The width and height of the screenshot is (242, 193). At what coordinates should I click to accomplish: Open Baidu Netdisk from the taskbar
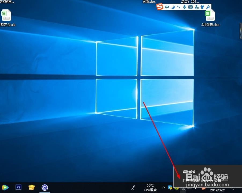(x=45, y=187)
